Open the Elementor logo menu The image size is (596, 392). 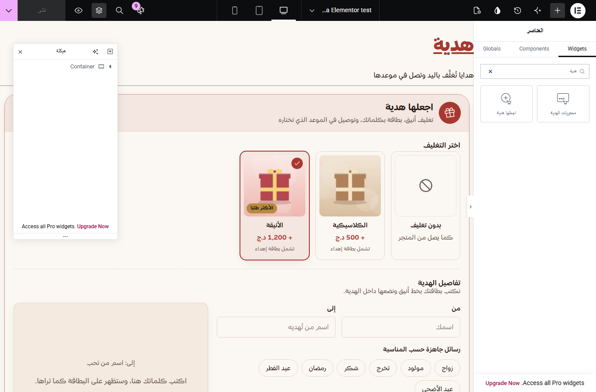[x=578, y=10]
